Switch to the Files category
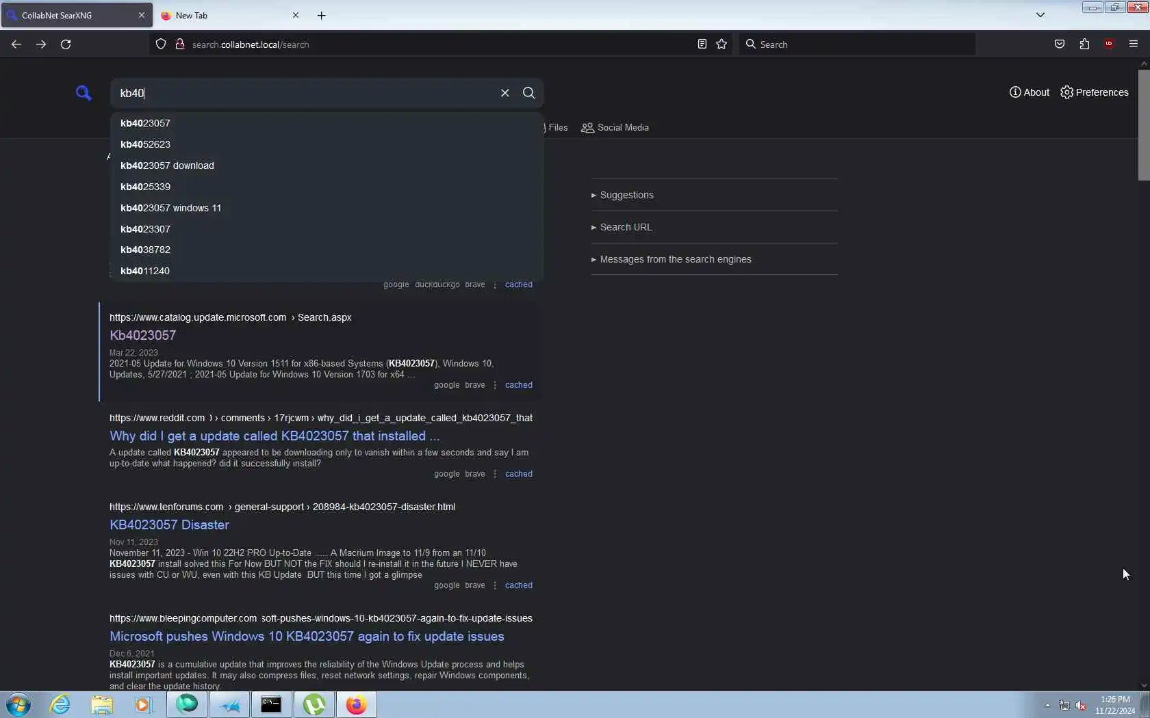Screen dimensions: 1150x718 pyautogui.click(x=557, y=128)
